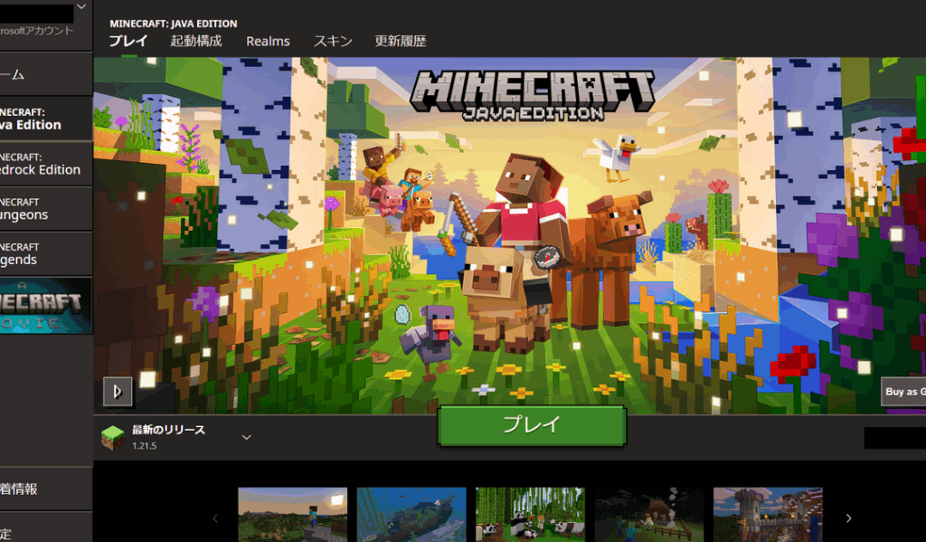This screenshot has width=926, height=542.
Task: Open the panda bamboo thumbnail
Action: (530, 514)
